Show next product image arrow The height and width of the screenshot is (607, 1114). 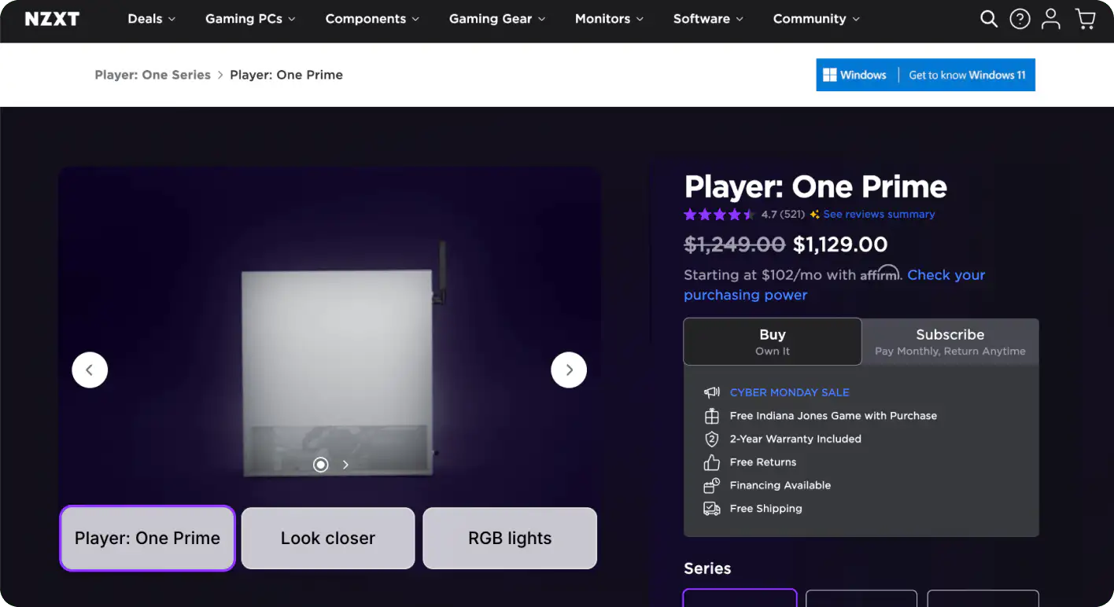[569, 370]
